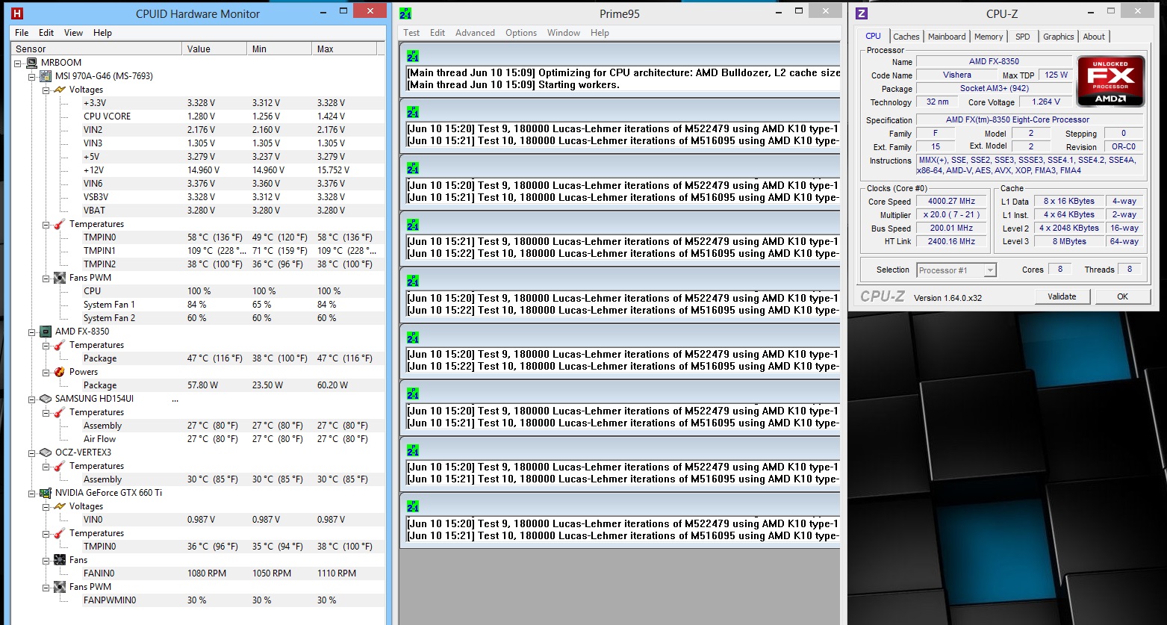
Task: Switch to the SPD tab in CPU-Z
Action: [1023, 37]
